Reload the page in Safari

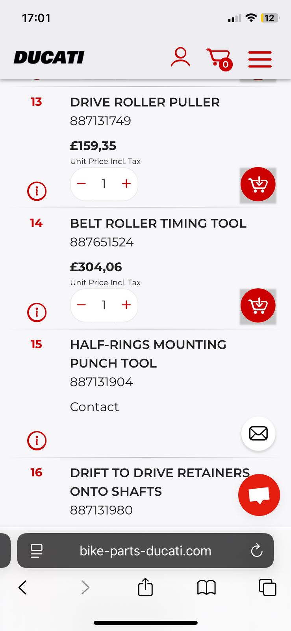tap(257, 551)
